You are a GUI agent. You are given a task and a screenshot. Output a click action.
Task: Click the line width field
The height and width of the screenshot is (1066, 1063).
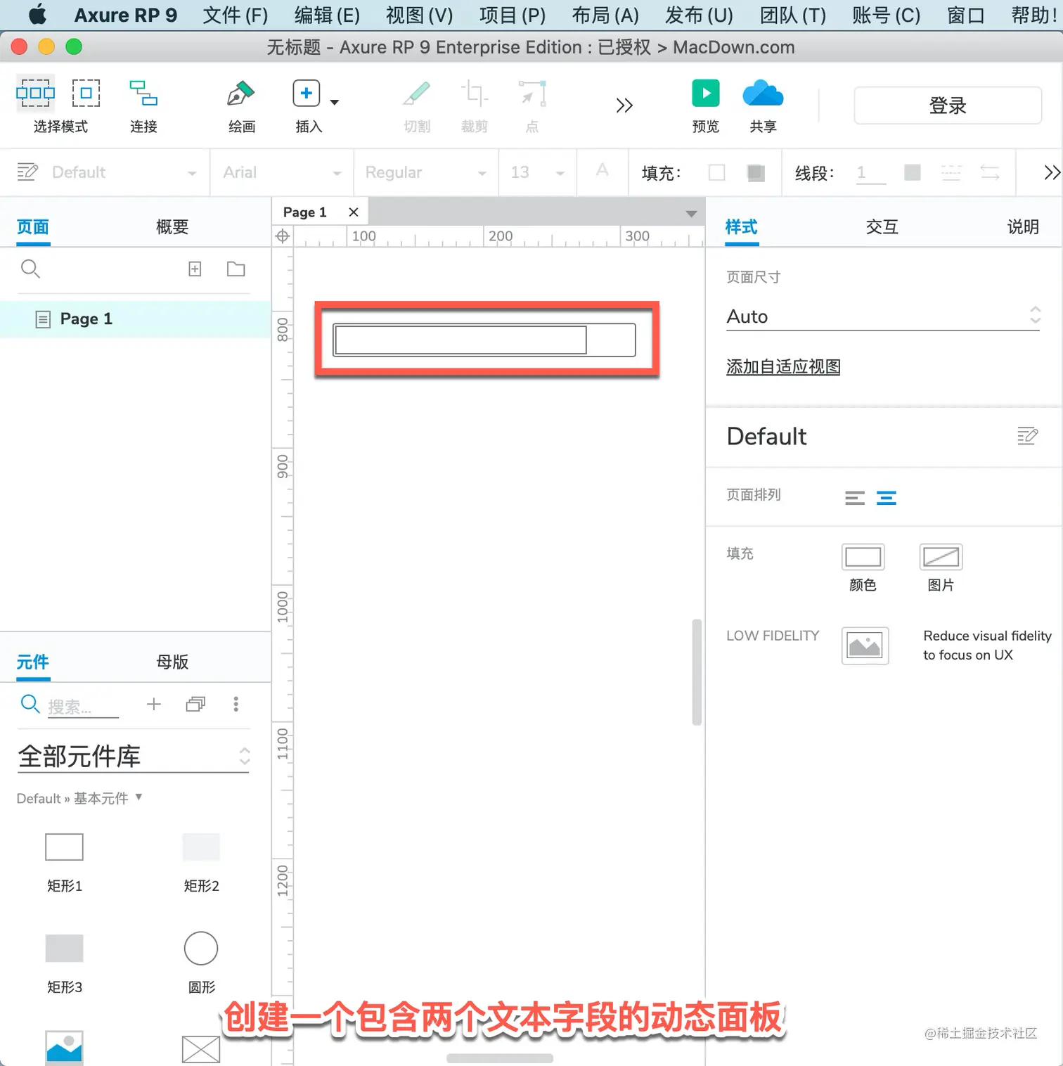[x=871, y=173]
